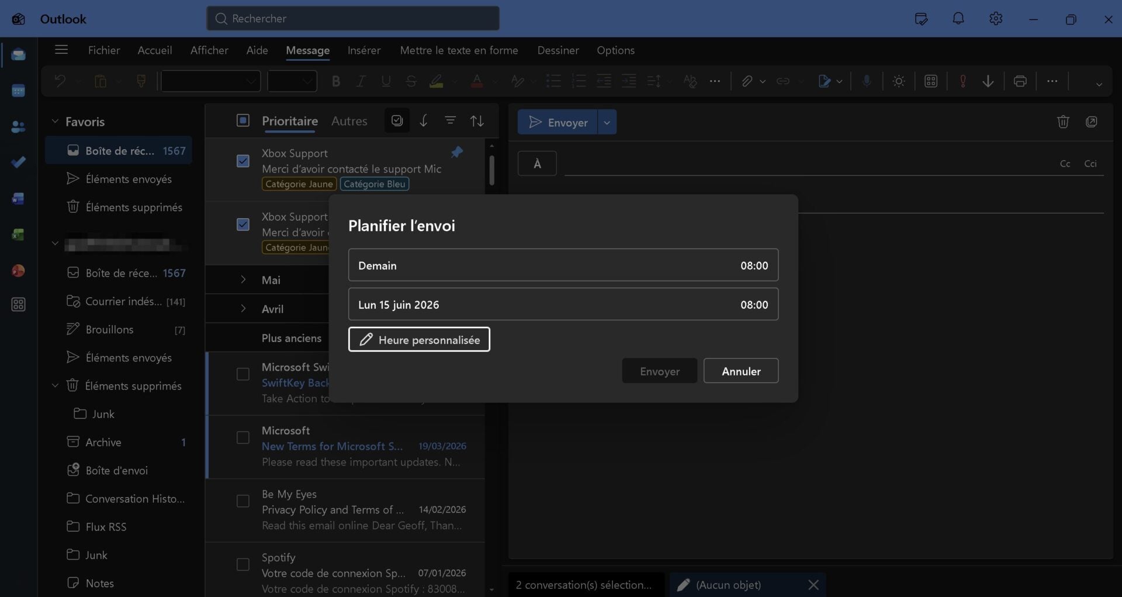Check the Microsoft New Terms message checkbox
Image resolution: width=1122 pixels, height=597 pixels.
243,437
